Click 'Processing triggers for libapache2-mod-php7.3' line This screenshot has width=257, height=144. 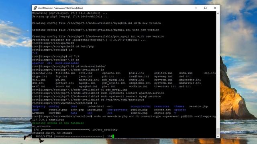pyautogui.click(x=89, y=40)
